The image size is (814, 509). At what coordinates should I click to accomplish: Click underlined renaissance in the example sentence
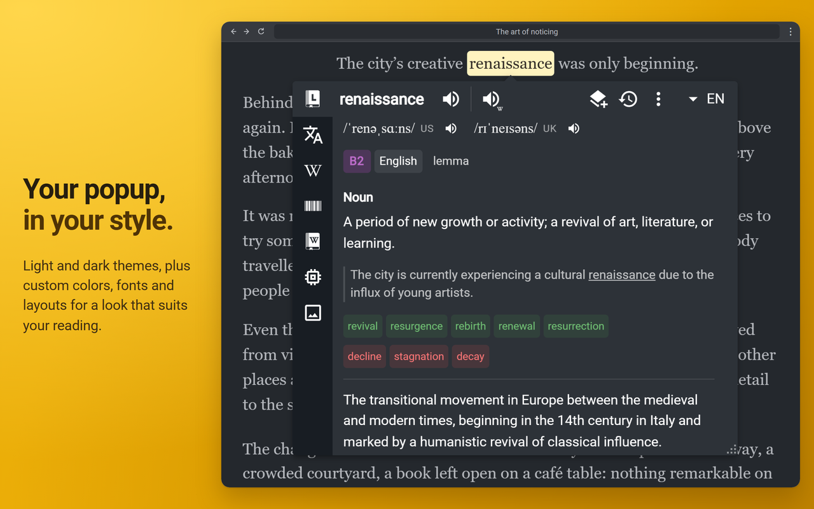(622, 275)
